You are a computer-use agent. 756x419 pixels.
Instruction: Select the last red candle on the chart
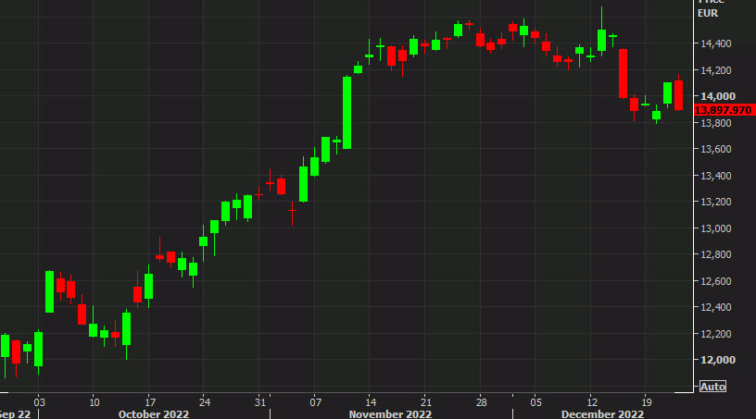pos(678,95)
